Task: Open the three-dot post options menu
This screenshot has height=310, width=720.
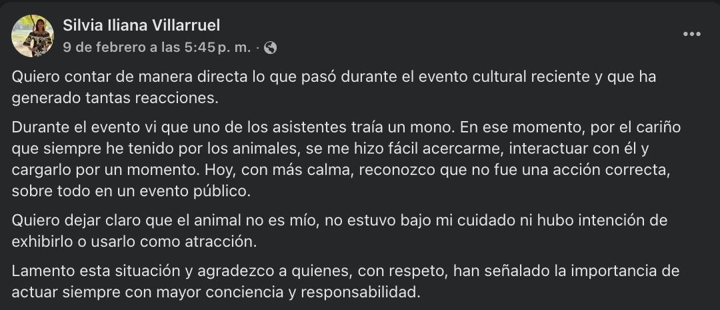Action: [x=692, y=34]
